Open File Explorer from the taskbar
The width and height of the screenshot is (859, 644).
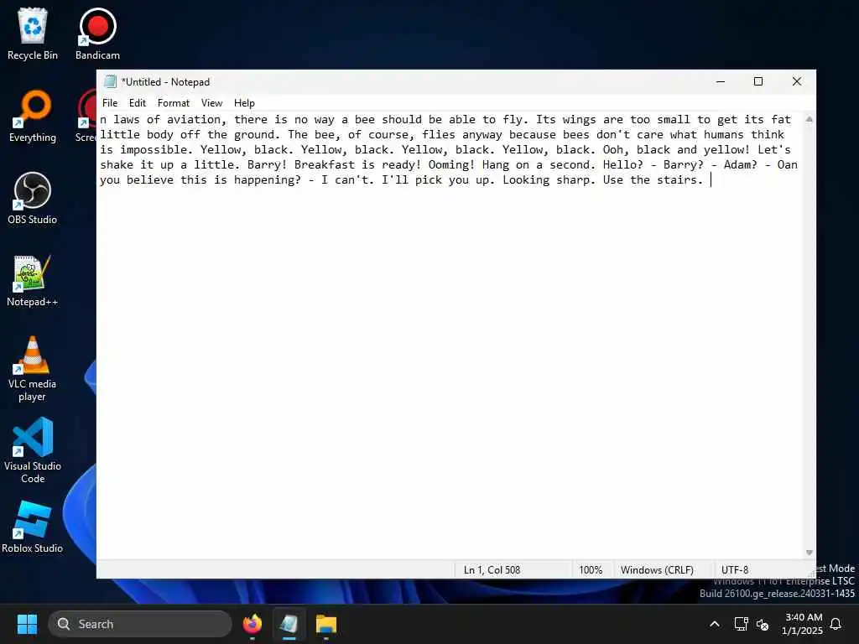(x=326, y=624)
